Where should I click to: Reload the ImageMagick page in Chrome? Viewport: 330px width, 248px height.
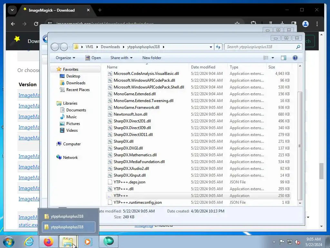(36, 24)
